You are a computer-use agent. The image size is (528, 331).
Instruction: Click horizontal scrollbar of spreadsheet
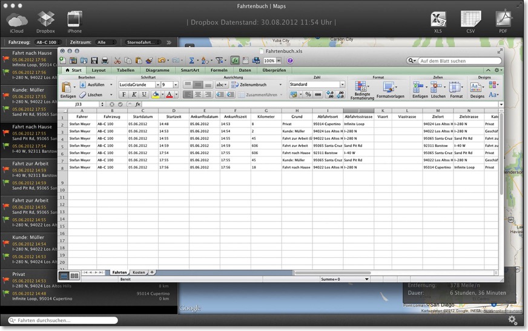tap(332, 273)
